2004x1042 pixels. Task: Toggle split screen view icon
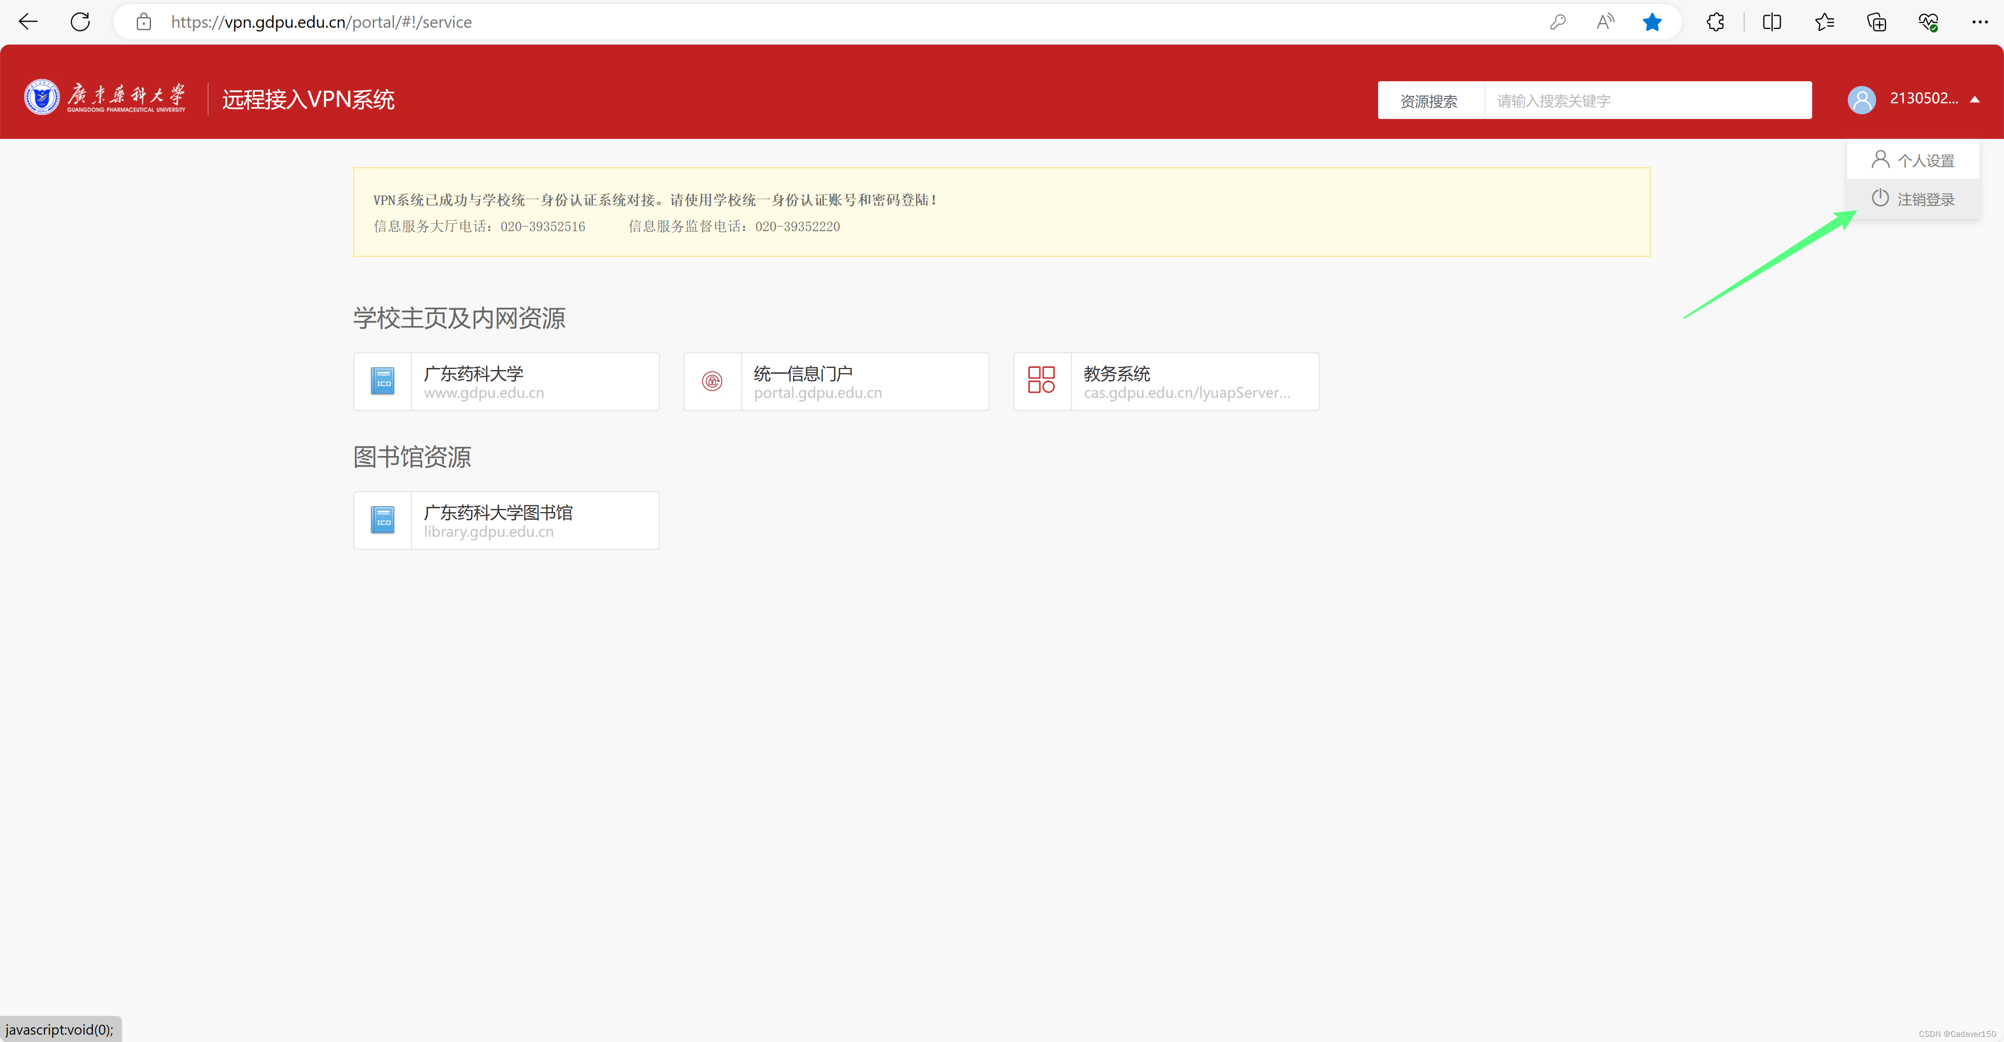click(x=1771, y=22)
